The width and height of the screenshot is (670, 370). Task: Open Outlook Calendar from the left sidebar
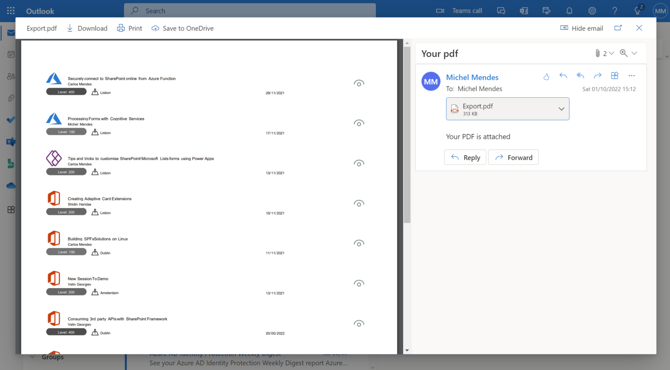click(x=10, y=54)
